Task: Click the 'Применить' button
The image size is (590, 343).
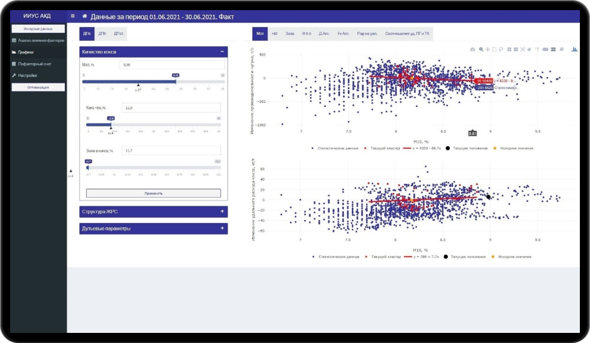Action: (x=153, y=193)
